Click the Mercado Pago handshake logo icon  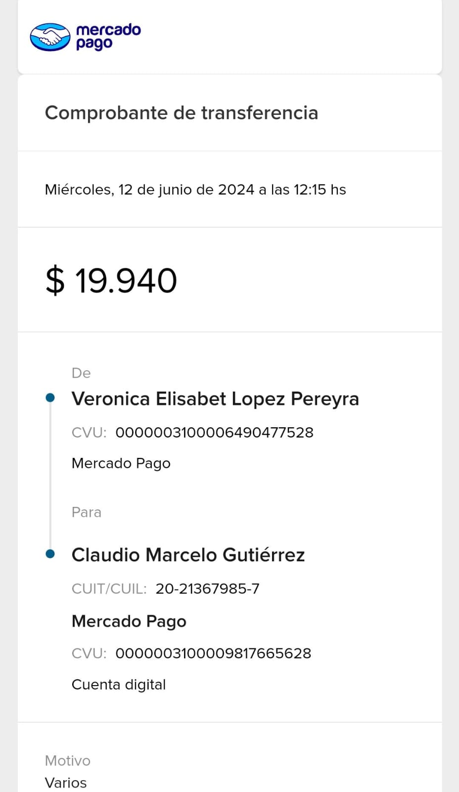50,37
